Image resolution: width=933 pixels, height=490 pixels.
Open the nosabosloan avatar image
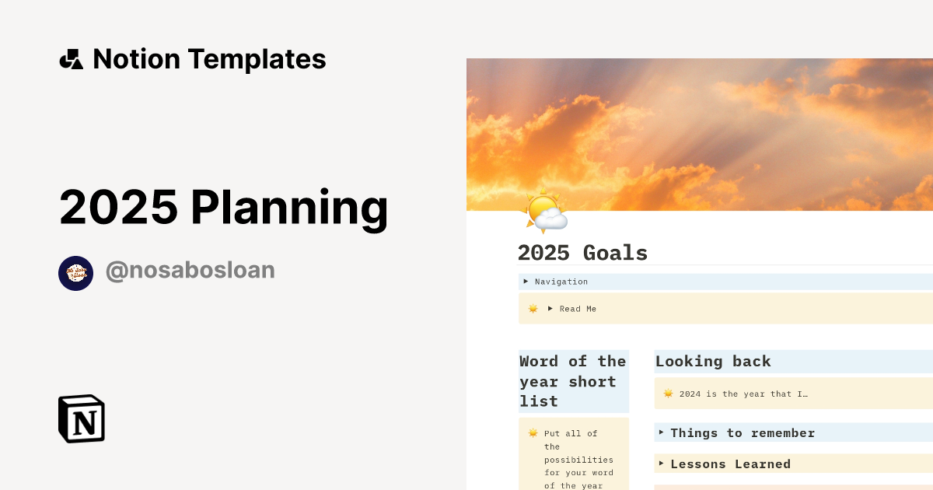tap(76, 273)
